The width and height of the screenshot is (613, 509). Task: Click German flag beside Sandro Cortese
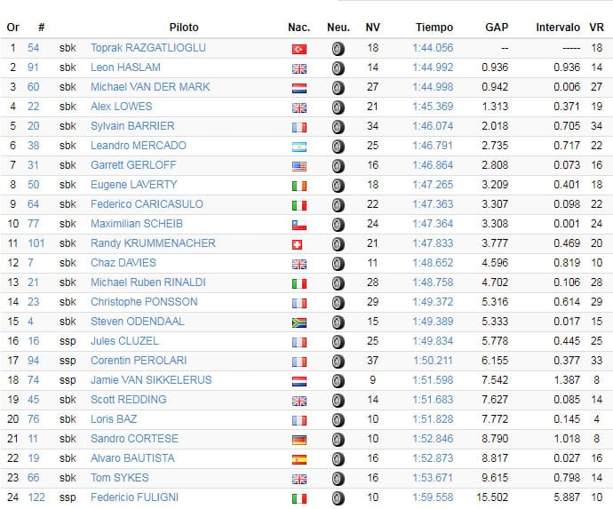point(299,440)
